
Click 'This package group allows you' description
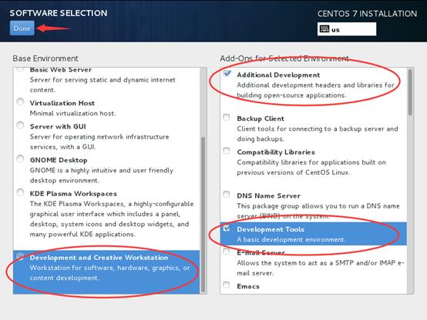[x=318, y=211]
